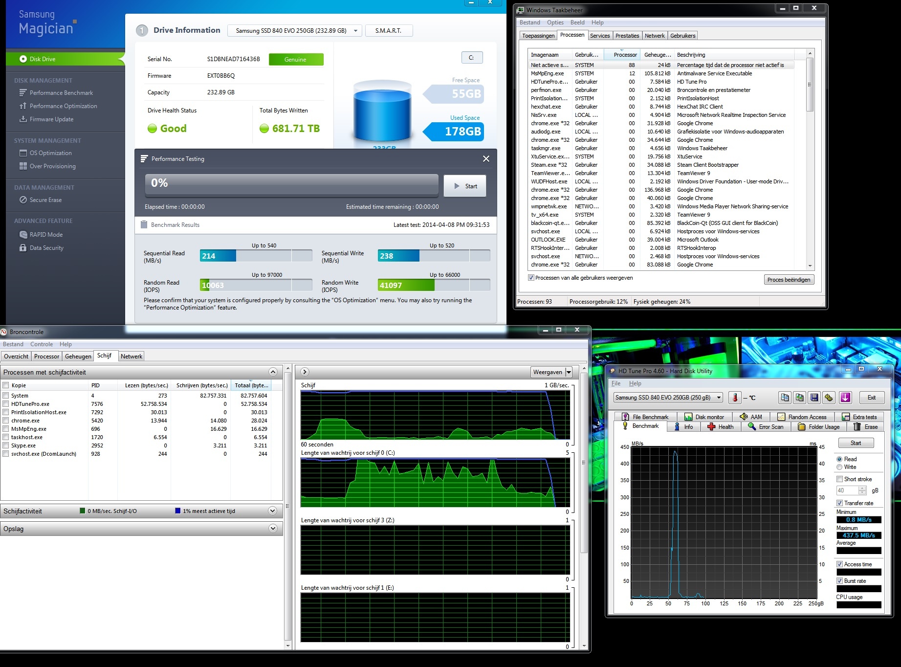Open HD Tune options wrench icon

tap(829, 398)
